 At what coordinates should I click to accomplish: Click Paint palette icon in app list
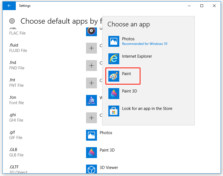click(x=114, y=76)
